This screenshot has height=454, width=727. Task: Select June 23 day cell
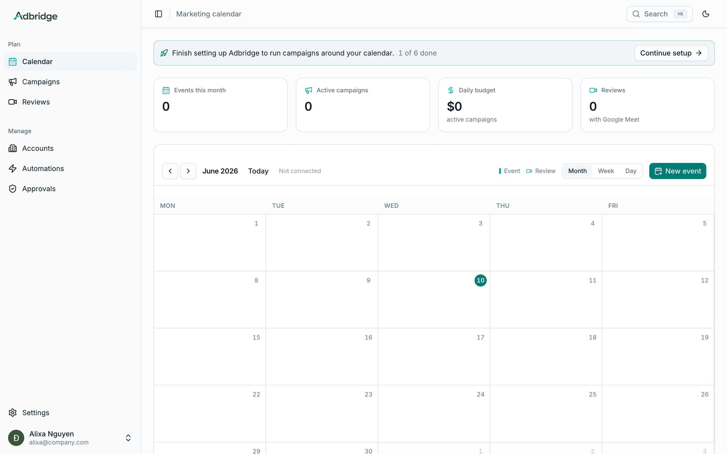pos(322,413)
